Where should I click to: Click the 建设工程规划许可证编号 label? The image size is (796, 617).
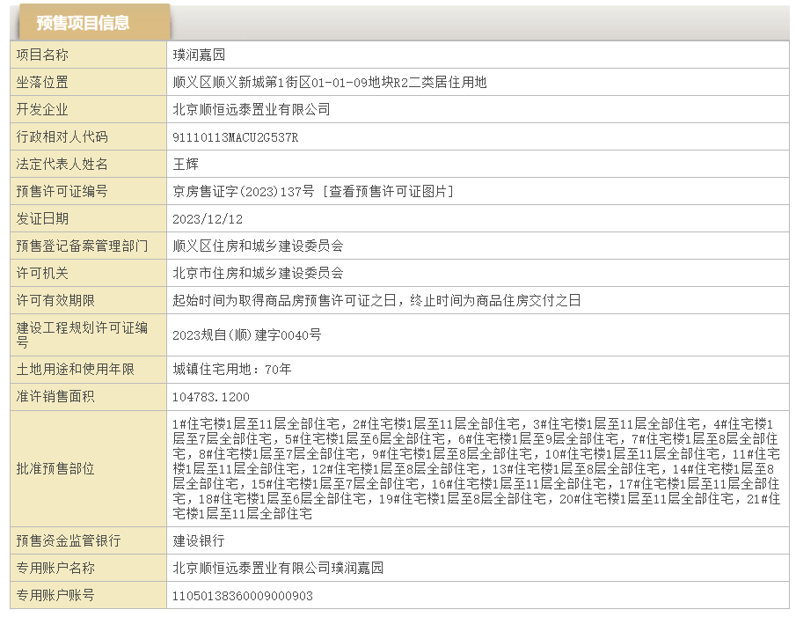[x=82, y=335]
